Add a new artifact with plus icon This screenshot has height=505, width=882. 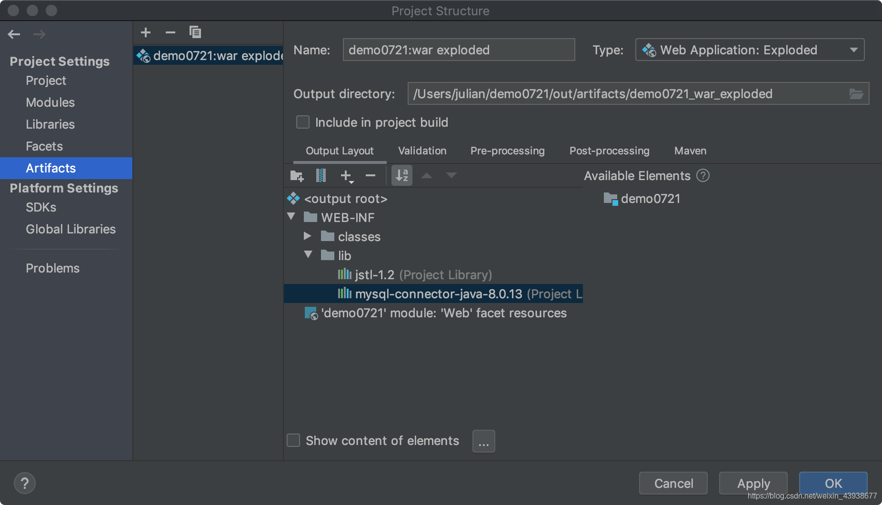[x=146, y=32]
